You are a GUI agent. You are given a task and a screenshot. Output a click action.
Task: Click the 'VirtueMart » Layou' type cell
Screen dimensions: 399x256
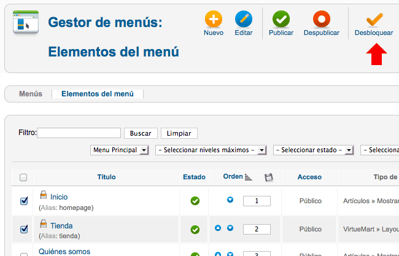pos(371,229)
